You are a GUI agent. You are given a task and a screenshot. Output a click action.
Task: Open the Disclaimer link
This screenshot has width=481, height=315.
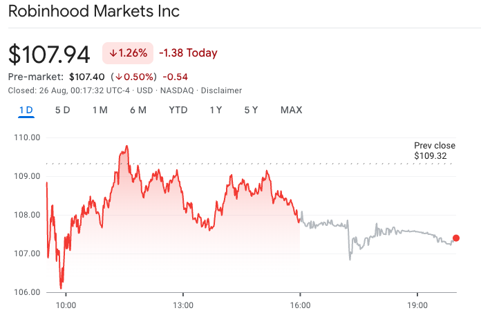(221, 90)
